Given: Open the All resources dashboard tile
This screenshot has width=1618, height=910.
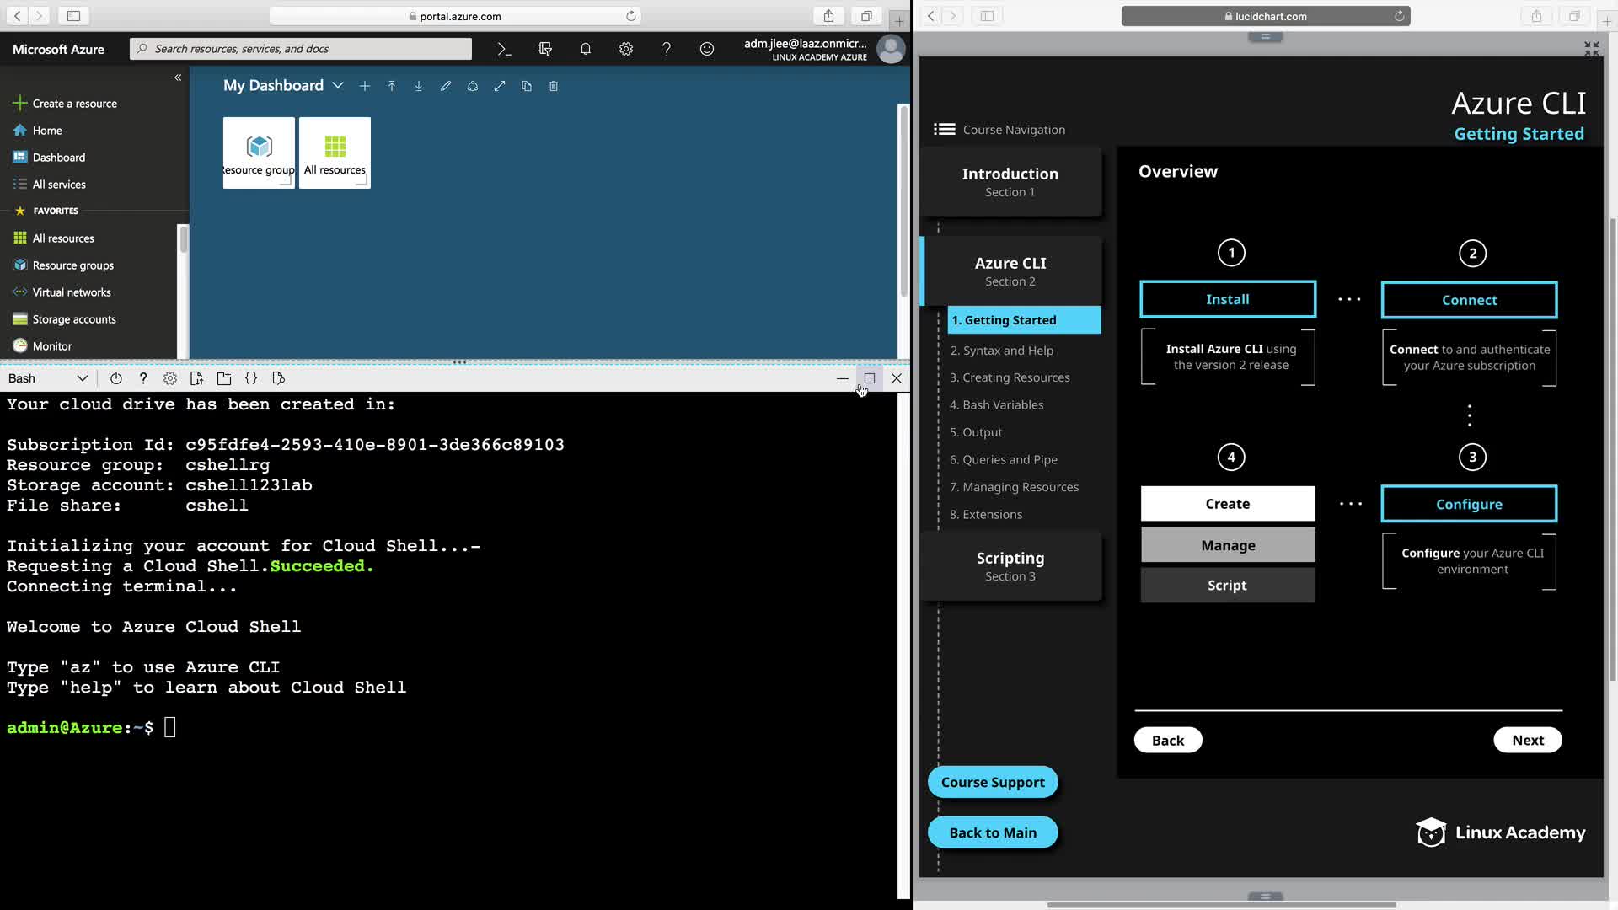Looking at the screenshot, I should (335, 153).
